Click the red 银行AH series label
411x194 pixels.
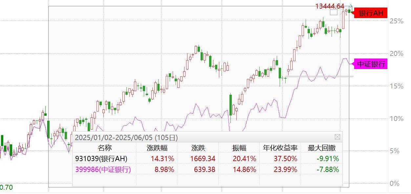click(371, 13)
